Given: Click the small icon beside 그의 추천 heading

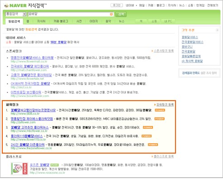Looking at the screenshot, I should pos(217,30).
